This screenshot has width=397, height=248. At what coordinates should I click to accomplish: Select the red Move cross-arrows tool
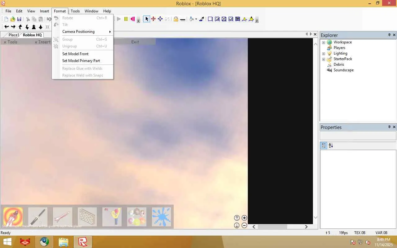(154, 19)
